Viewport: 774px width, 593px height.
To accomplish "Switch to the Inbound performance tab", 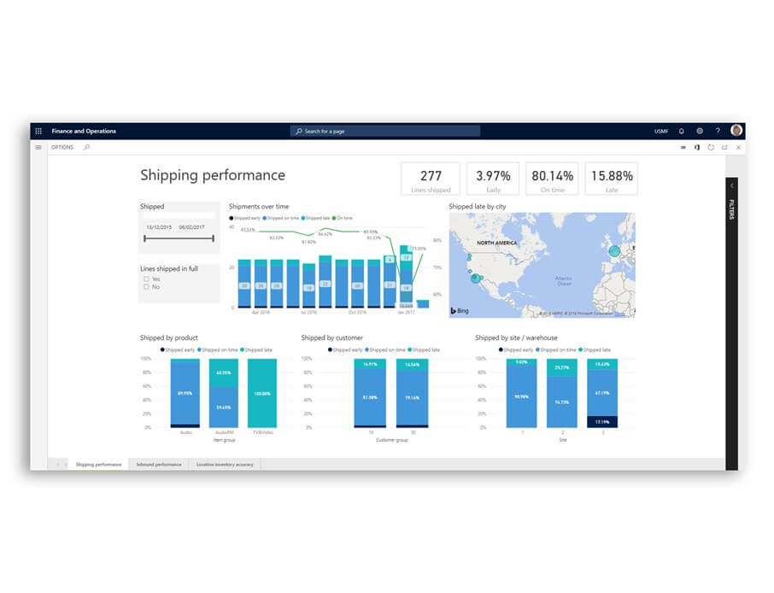I will (158, 464).
